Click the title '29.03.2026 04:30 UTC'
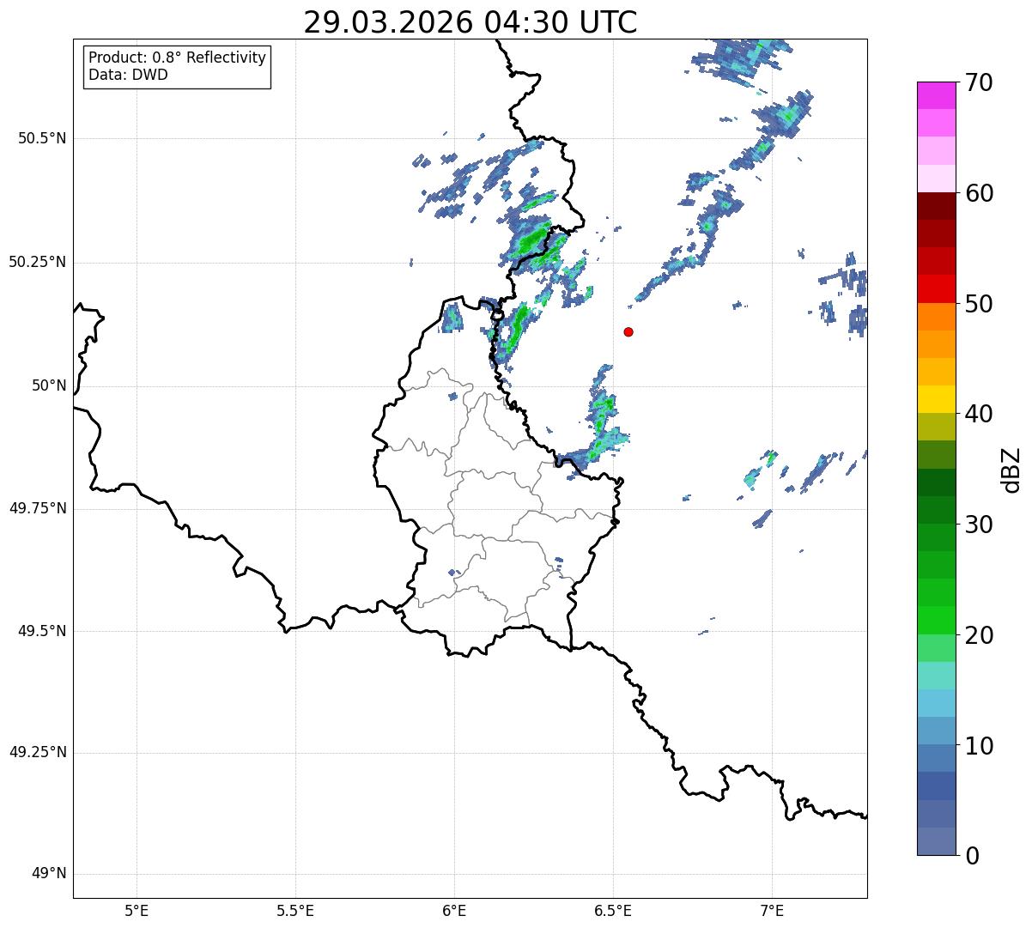 coord(470,22)
